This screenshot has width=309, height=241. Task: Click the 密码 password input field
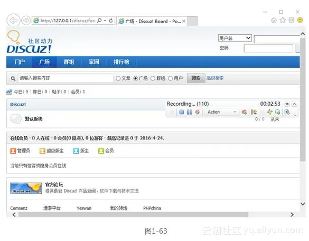[x=268, y=48]
